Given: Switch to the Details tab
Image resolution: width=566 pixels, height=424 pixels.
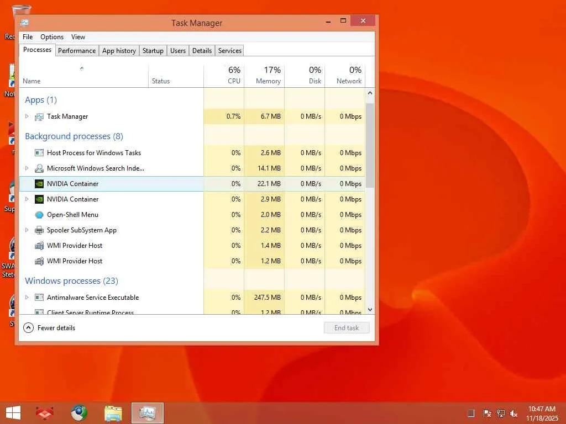Looking at the screenshot, I should pyautogui.click(x=202, y=51).
